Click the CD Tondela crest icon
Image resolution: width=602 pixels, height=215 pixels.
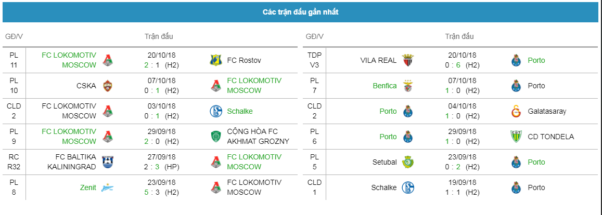pyautogui.click(x=516, y=137)
